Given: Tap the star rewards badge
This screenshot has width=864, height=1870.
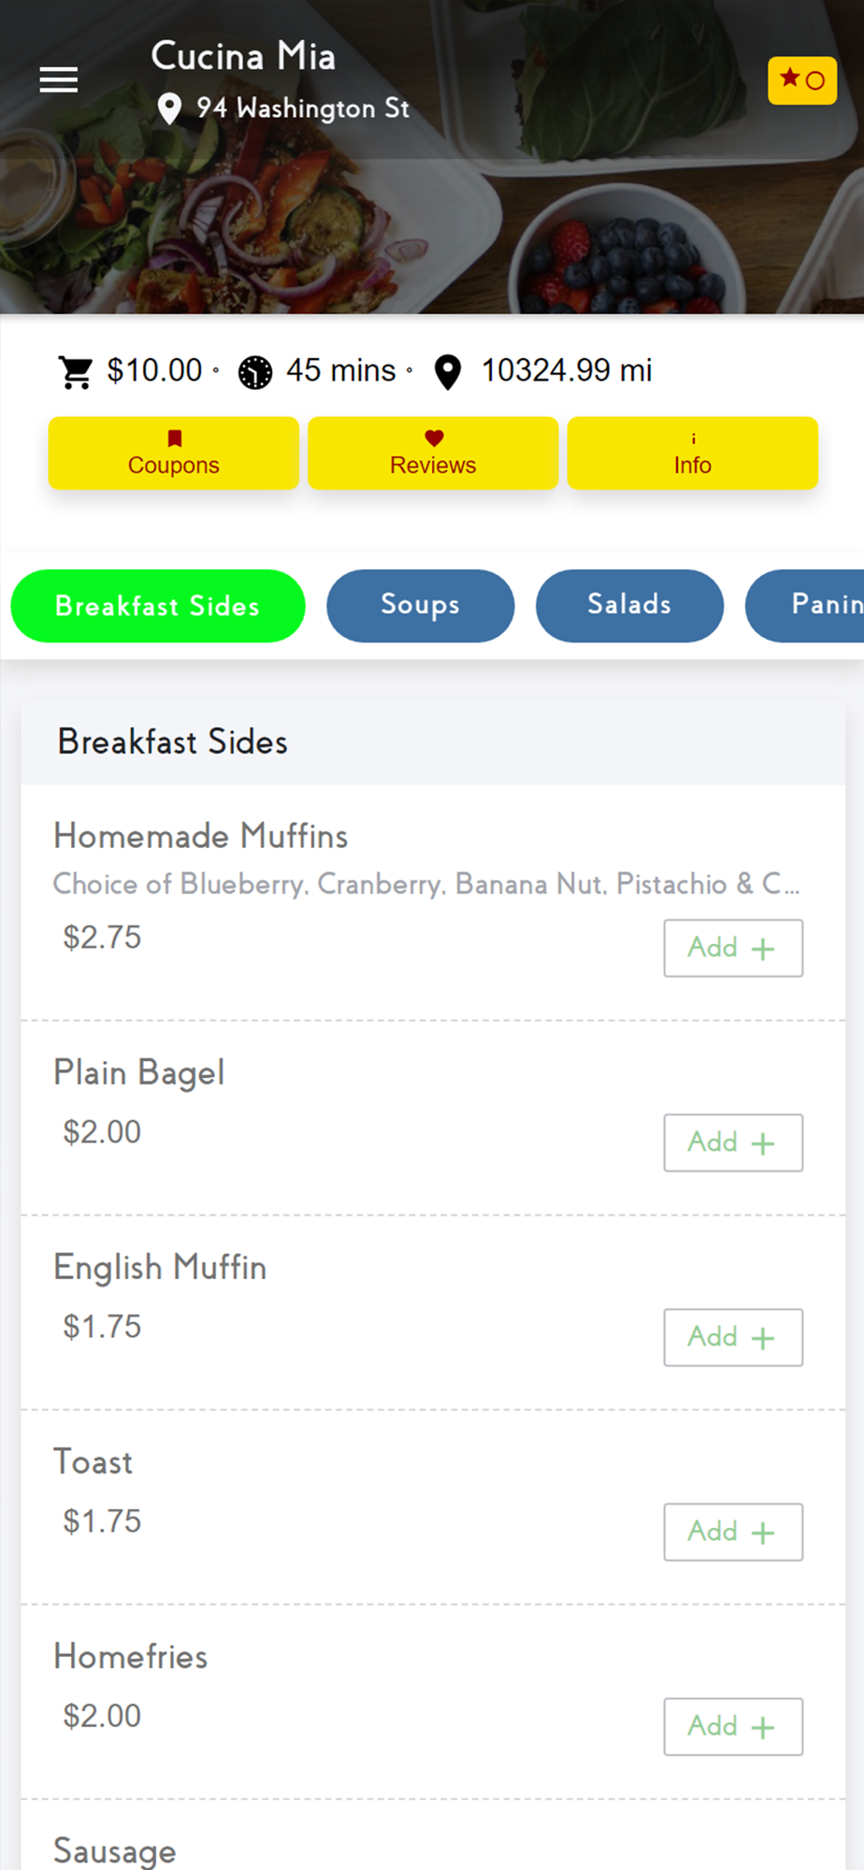Looking at the screenshot, I should (801, 80).
